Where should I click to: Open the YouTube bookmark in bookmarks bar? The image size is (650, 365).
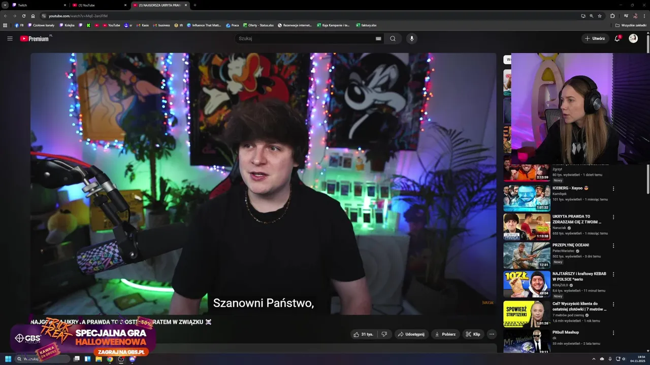click(x=111, y=25)
